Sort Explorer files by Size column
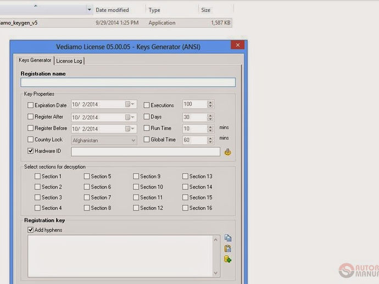The image size is (379, 284). tap(205, 10)
